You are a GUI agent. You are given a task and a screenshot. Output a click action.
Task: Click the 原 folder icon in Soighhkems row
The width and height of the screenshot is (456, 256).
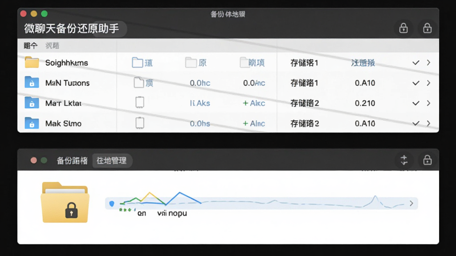click(191, 62)
